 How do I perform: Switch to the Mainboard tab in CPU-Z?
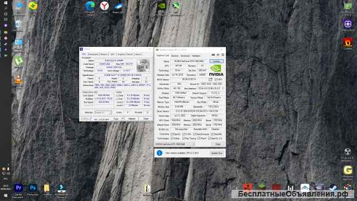(93, 54)
